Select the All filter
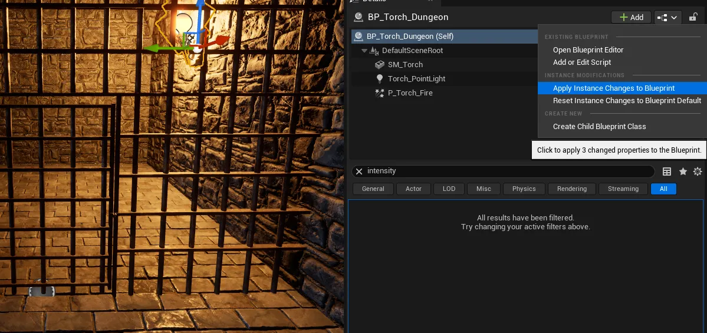This screenshot has width=707, height=333. 663,189
